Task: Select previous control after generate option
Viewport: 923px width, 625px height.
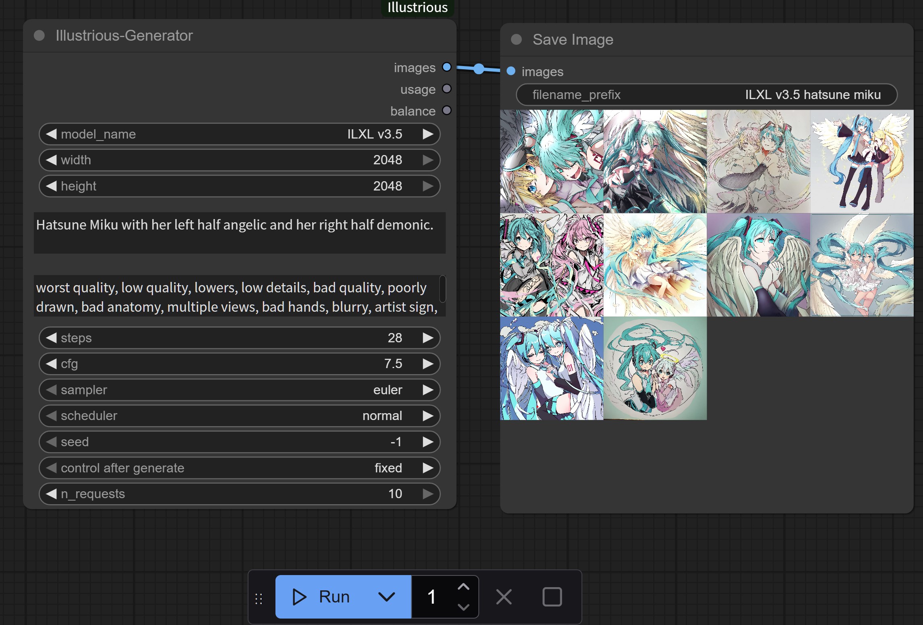Action: 51,468
